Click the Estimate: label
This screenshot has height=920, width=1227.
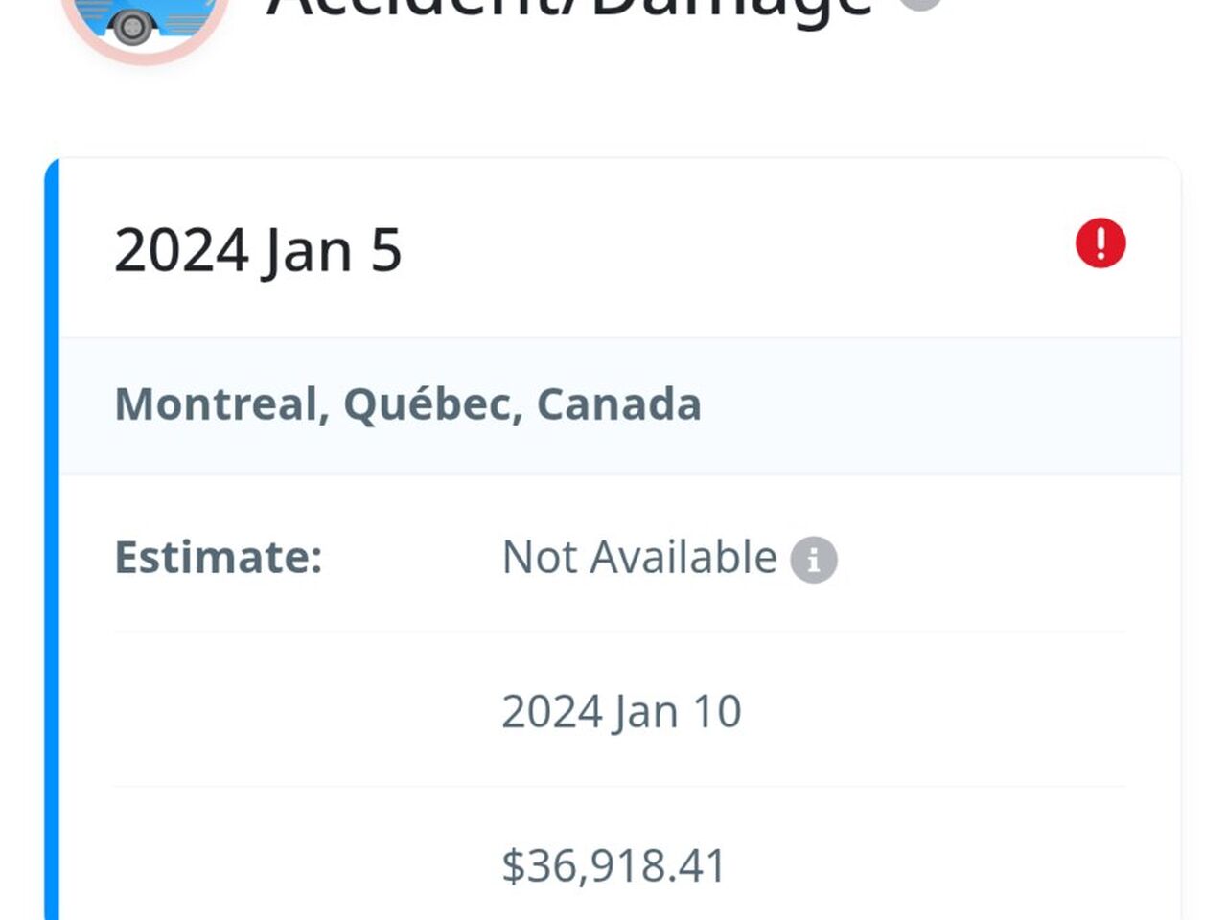(219, 558)
